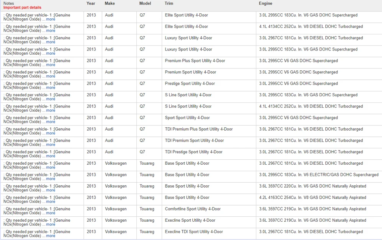Select 'Prestige Sport Utility 4-Door' trim cell
The height and width of the screenshot is (240, 382).
190,84
